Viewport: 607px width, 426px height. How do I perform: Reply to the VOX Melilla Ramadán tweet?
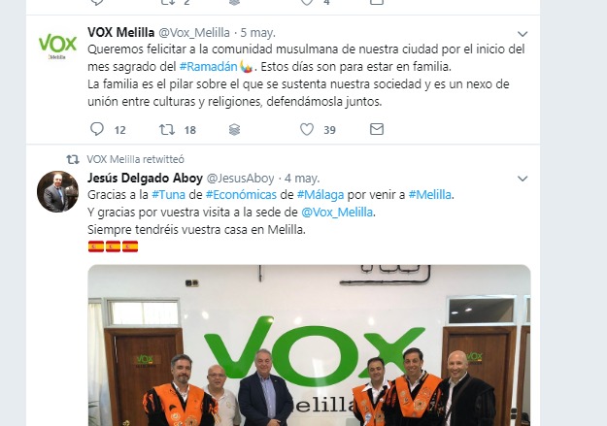97,129
